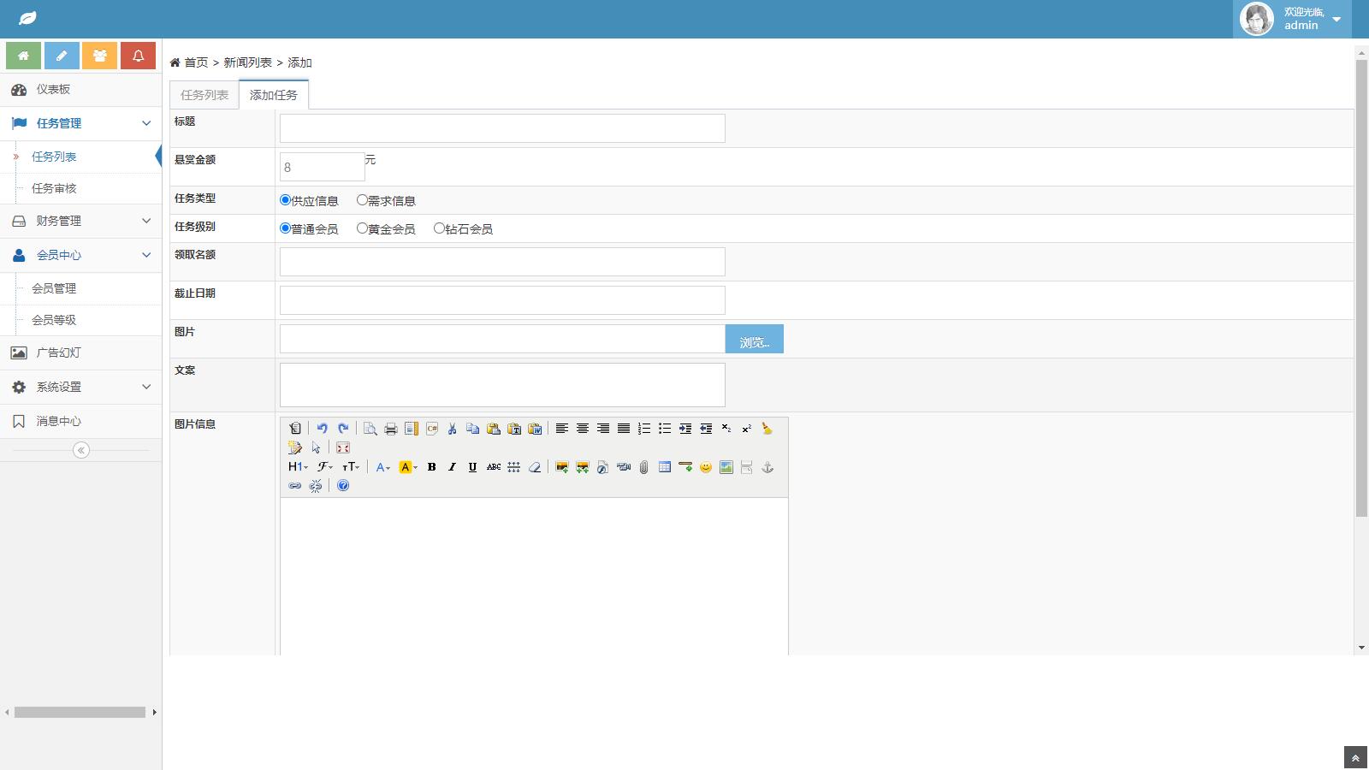The image size is (1369, 770).
Task: Open the H1 heading dropdown
Action: 297,467
